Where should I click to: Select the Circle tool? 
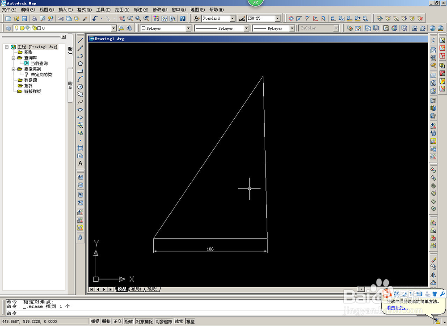(x=80, y=87)
